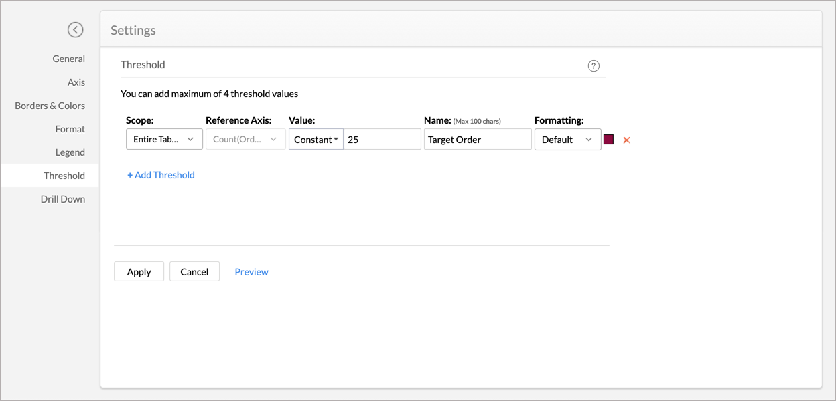Open the Threshold help question mark icon
836x401 pixels.
(594, 65)
